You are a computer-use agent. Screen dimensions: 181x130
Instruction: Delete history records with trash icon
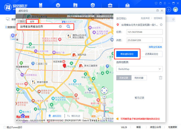(161, 78)
